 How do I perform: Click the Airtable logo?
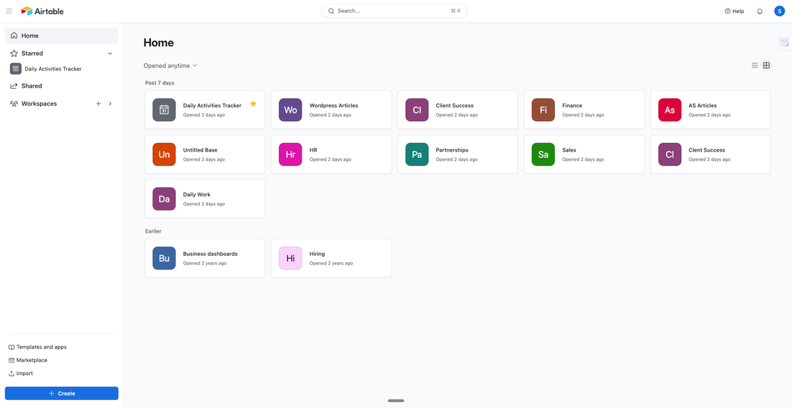pyautogui.click(x=42, y=11)
